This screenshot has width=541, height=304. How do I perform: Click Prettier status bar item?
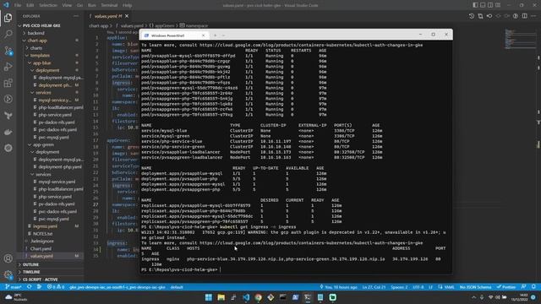[506, 287]
